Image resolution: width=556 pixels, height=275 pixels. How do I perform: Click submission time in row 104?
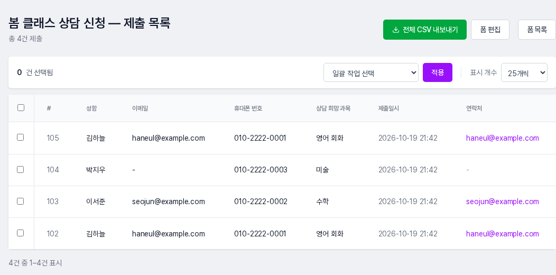(x=408, y=170)
